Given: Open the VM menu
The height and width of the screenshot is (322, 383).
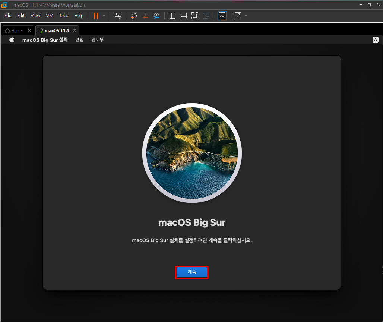Looking at the screenshot, I should point(50,15).
